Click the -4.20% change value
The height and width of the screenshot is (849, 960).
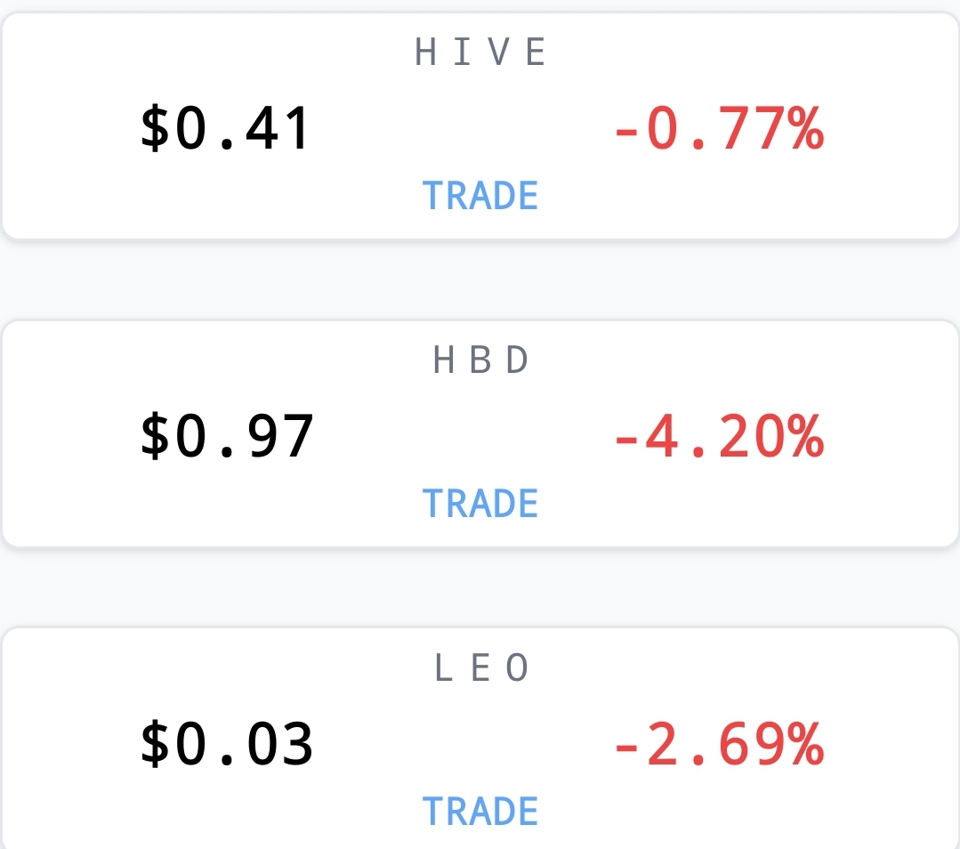click(720, 435)
